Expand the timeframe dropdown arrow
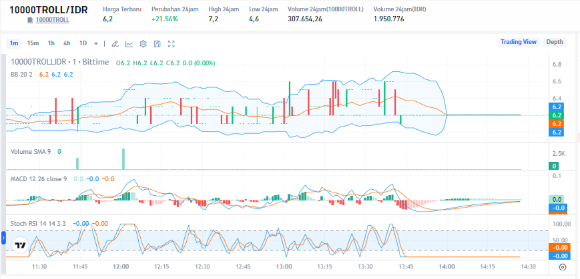This screenshot has height=279, width=580. click(x=96, y=43)
